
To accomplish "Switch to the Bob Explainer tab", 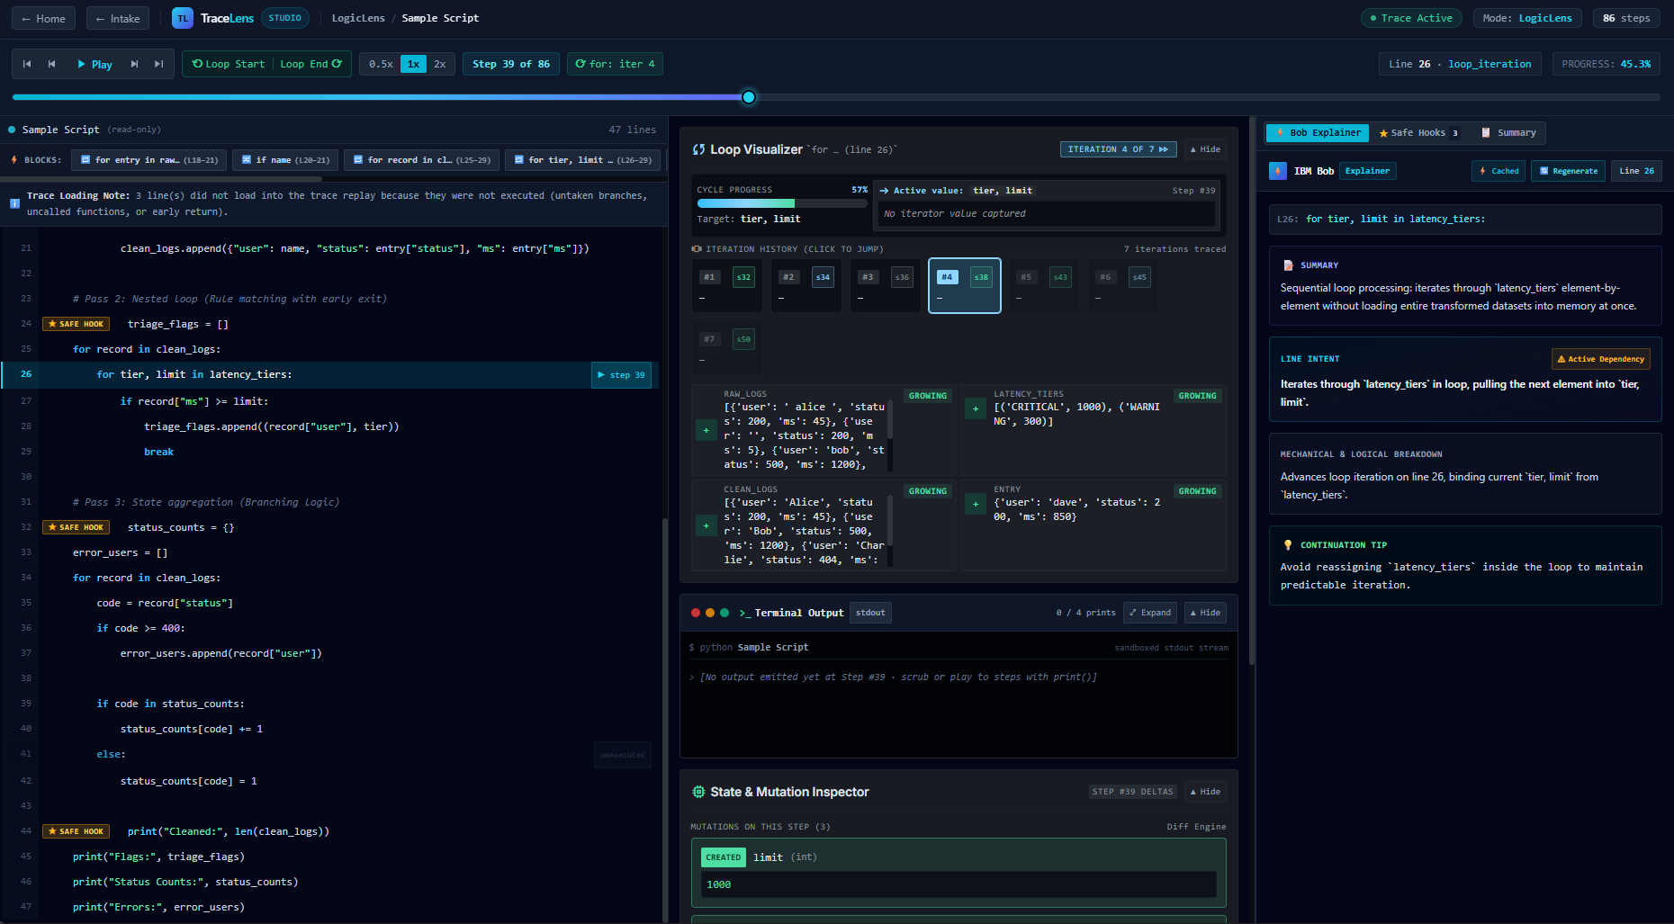I will click(x=1318, y=133).
